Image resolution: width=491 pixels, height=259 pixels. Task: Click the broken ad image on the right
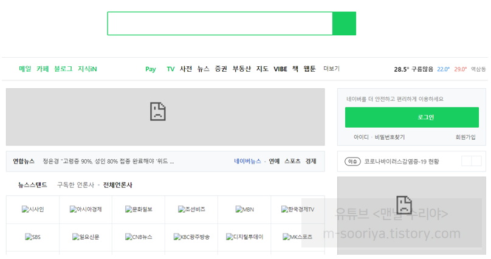(411, 216)
